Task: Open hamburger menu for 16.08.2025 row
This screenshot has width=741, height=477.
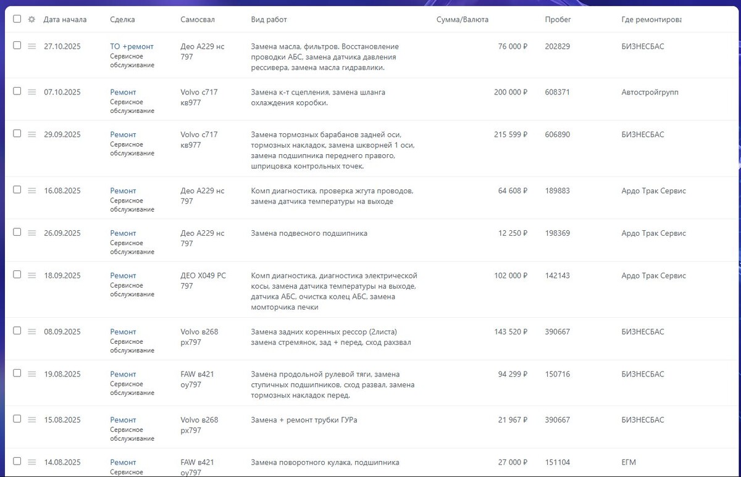Action: 32,191
